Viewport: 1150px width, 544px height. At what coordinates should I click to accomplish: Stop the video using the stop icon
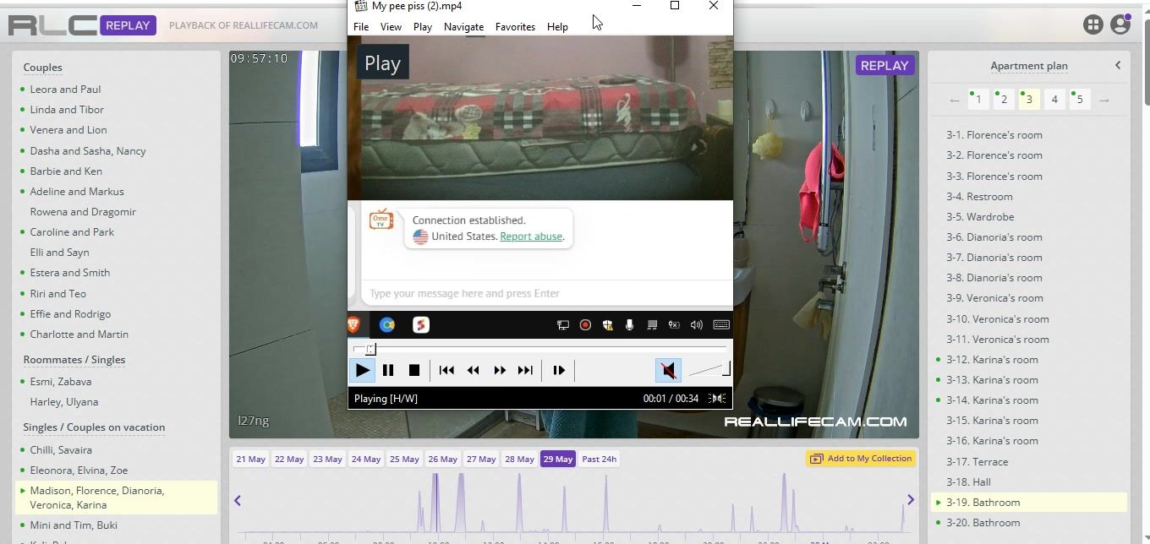(x=414, y=370)
